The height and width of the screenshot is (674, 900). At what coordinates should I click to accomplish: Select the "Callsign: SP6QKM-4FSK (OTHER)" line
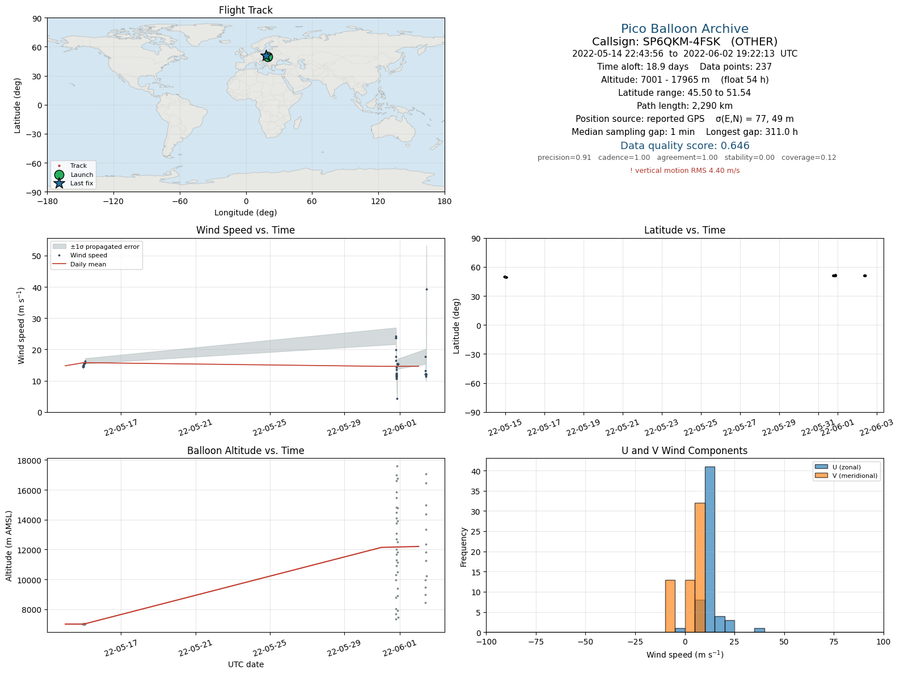tap(684, 42)
